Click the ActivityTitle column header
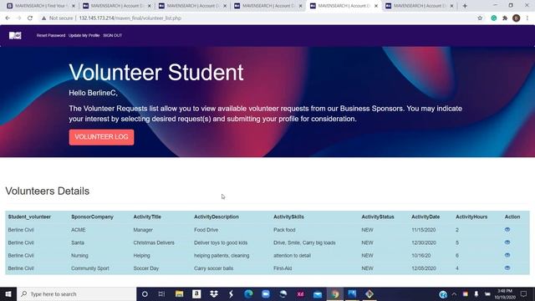The width and height of the screenshot is (535, 301). tap(147, 217)
